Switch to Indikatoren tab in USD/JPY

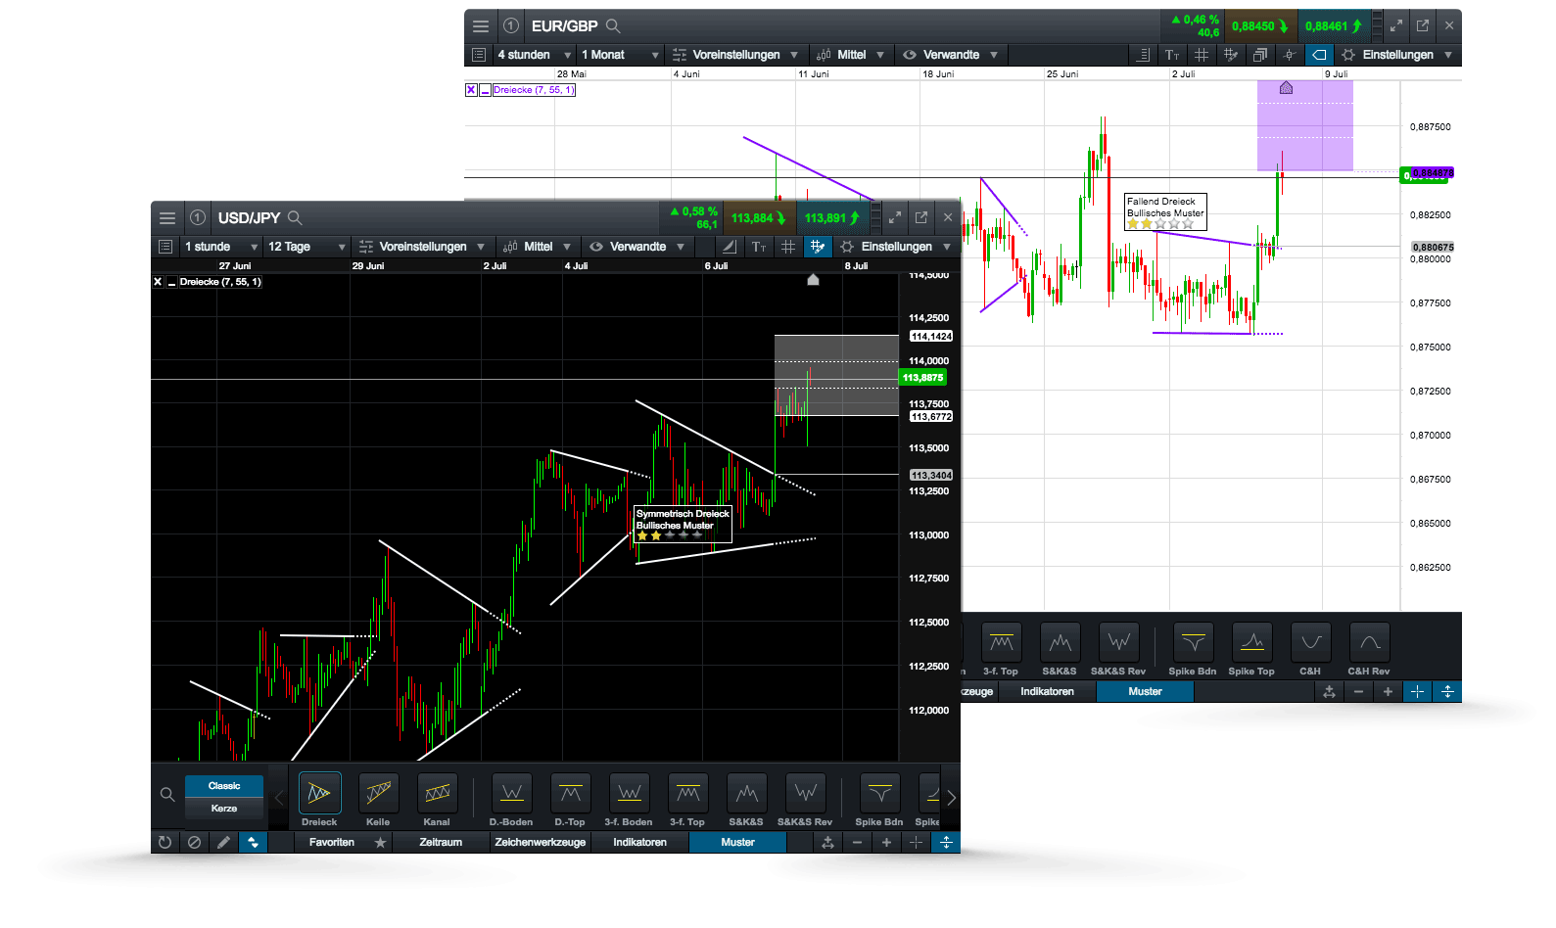[639, 842]
